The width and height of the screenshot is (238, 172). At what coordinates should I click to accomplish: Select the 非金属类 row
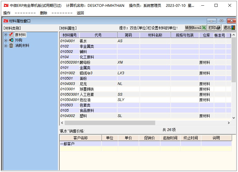(146, 46)
